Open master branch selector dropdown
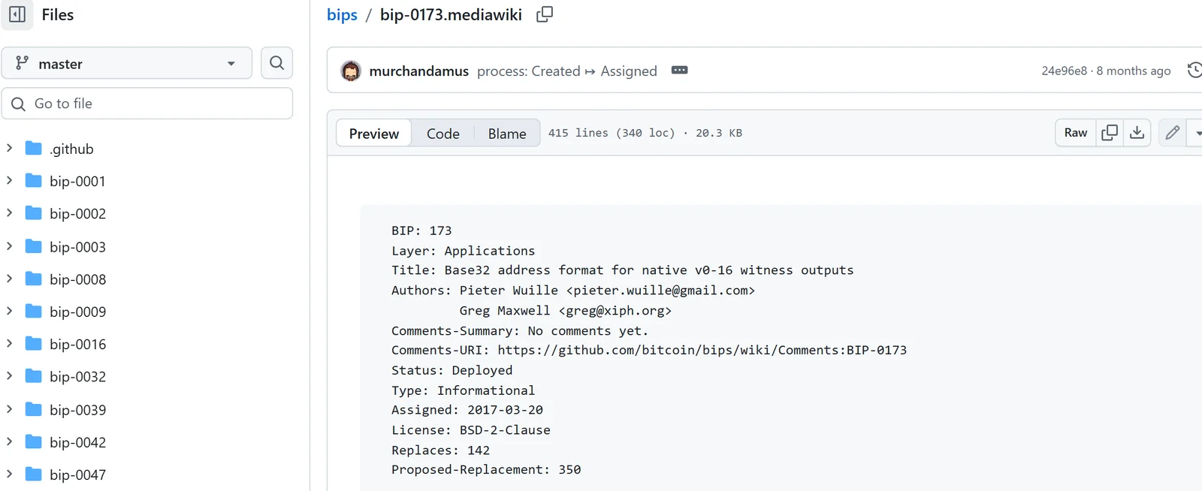Screen dimensions: 1202x491 (127, 63)
